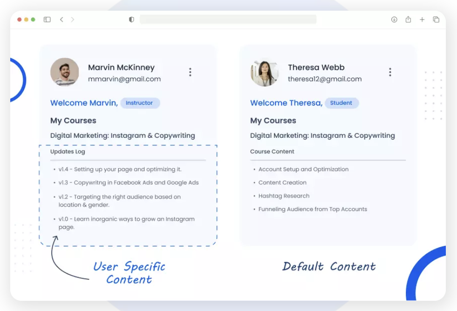This screenshot has height=311, width=457.
Task: Click the yellow minimize window dot
Action: [27, 19]
